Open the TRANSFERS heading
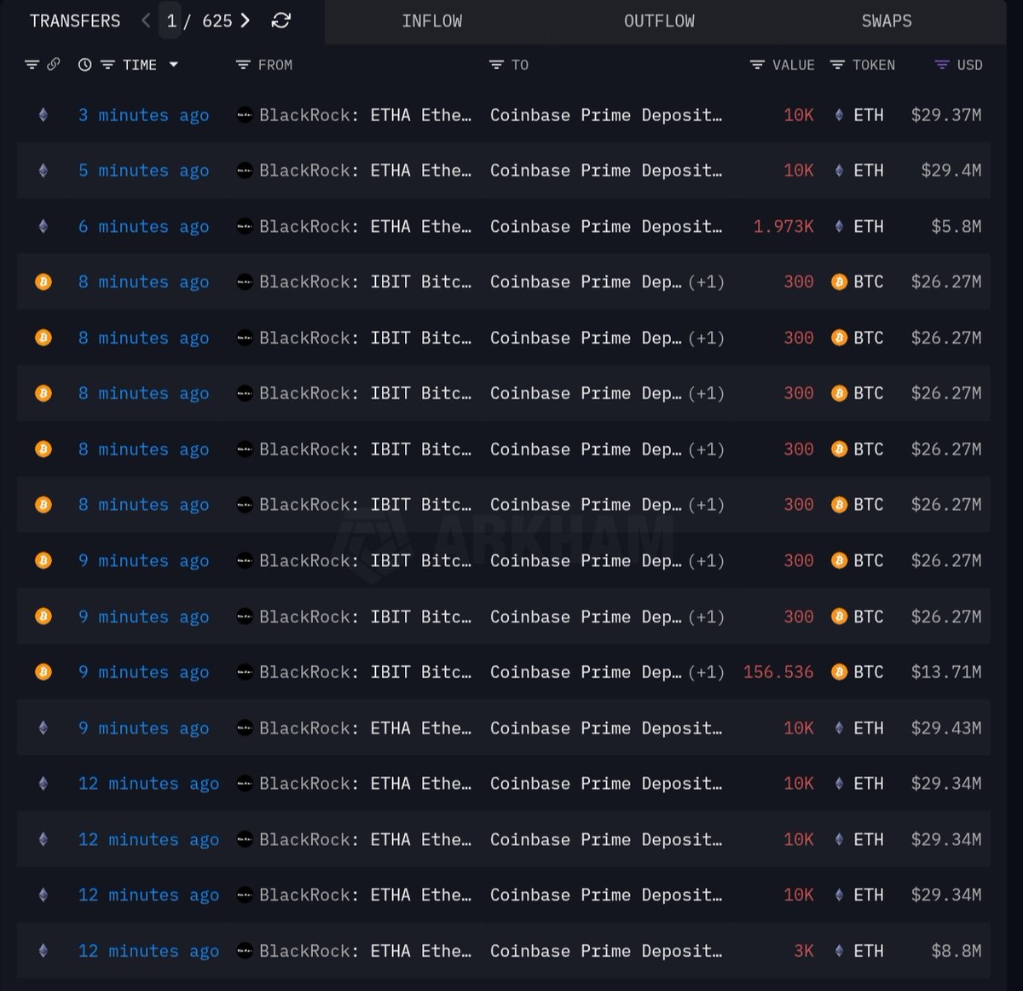 [x=75, y=20]
